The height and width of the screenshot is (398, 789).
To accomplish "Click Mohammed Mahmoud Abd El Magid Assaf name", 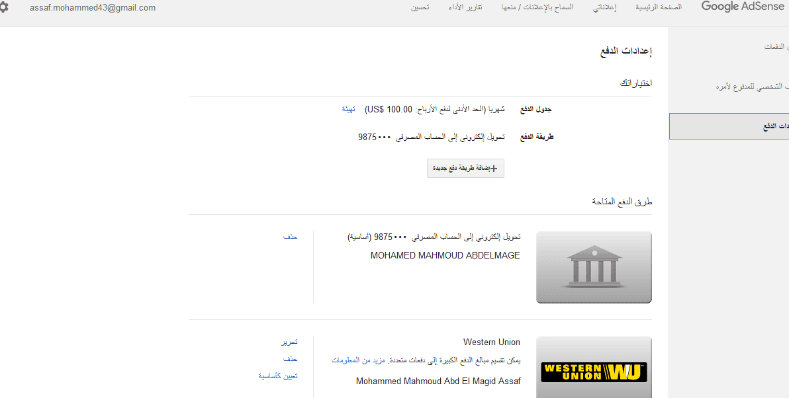I will (438, 381).
